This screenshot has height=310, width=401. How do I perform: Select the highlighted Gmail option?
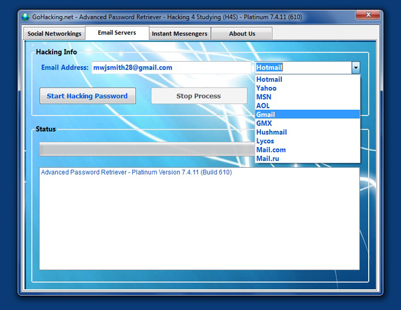coord(308,115)
